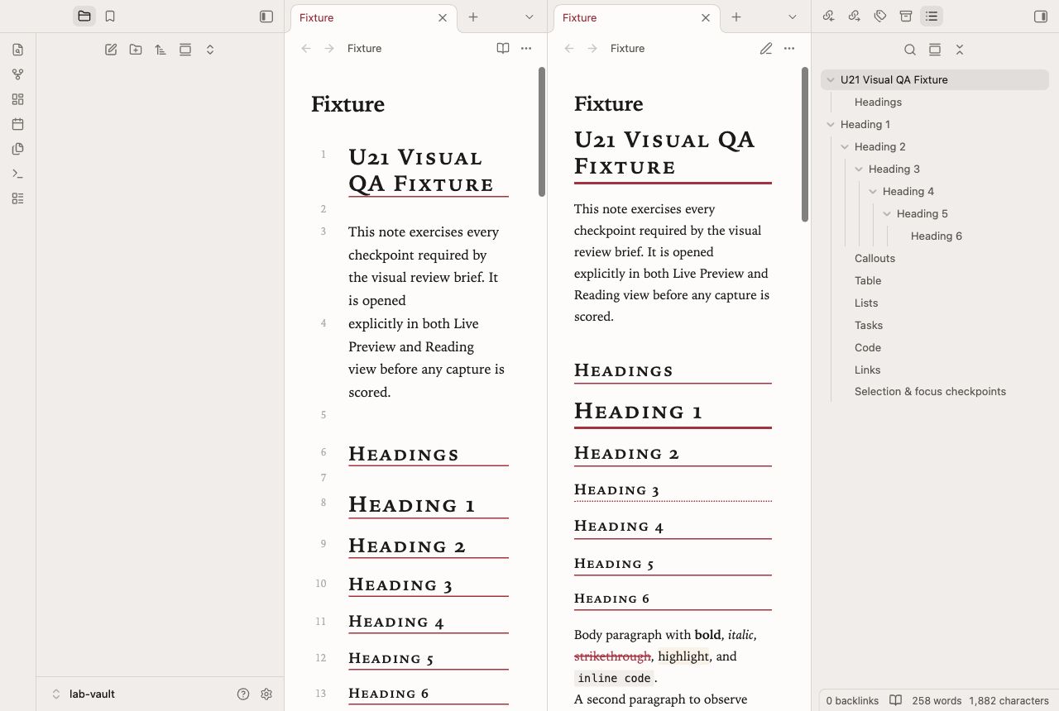Show the outgoing links panel icon
1059x711 pixels.
855,16
